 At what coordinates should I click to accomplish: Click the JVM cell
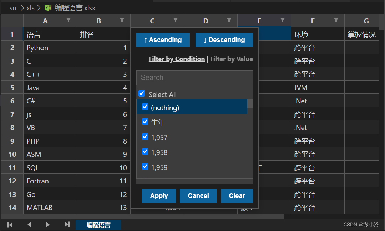coord(318,88)
